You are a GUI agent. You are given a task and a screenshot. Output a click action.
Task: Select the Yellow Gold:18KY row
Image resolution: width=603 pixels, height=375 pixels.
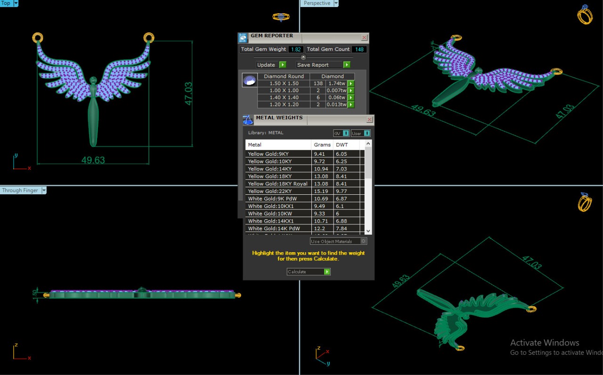coord(278,176)
